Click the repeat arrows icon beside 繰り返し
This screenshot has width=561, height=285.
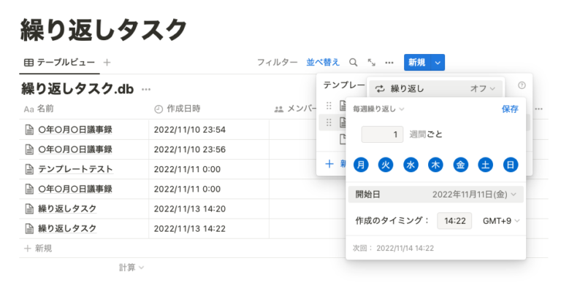pos(380,89)
